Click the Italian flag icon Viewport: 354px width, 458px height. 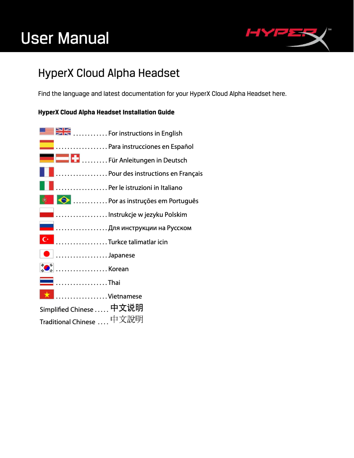coord(46,185)
